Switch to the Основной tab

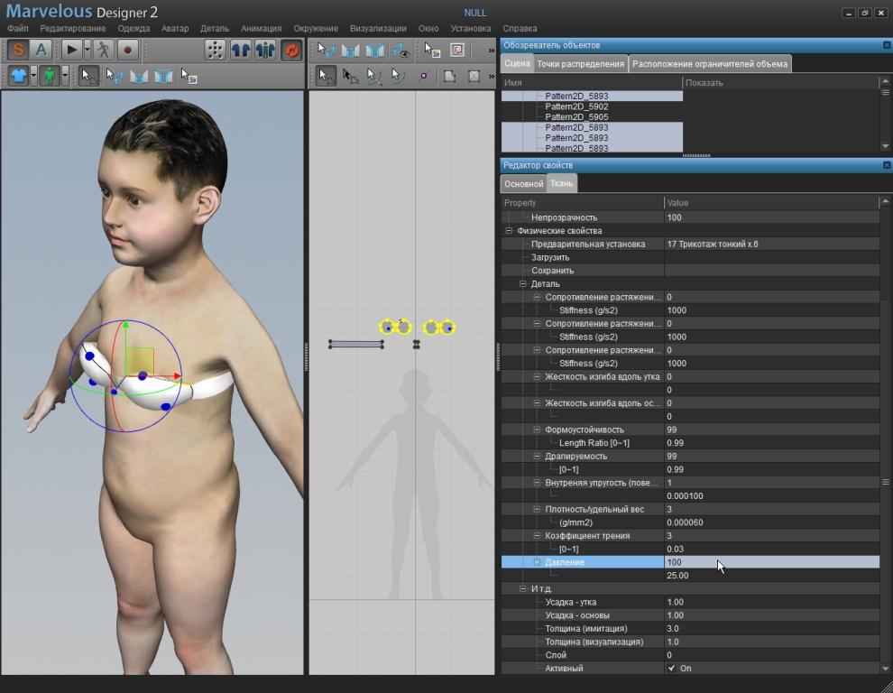click(523, 184)
